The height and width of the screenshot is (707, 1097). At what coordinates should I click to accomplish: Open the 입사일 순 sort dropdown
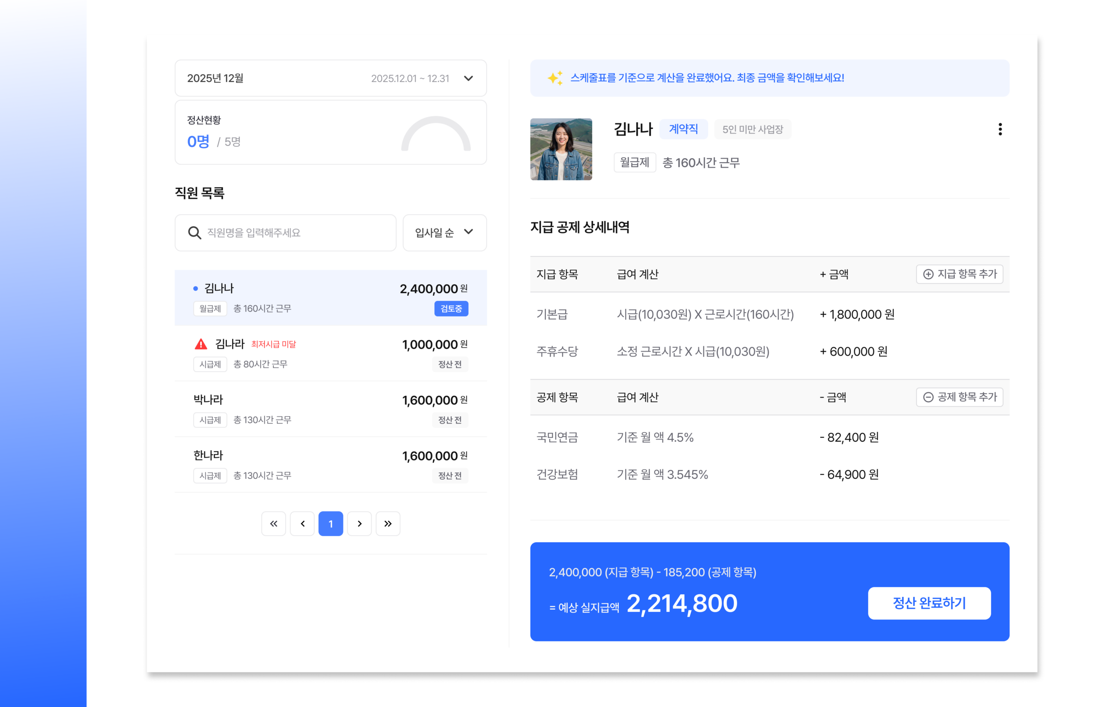(x=444, y=233)
